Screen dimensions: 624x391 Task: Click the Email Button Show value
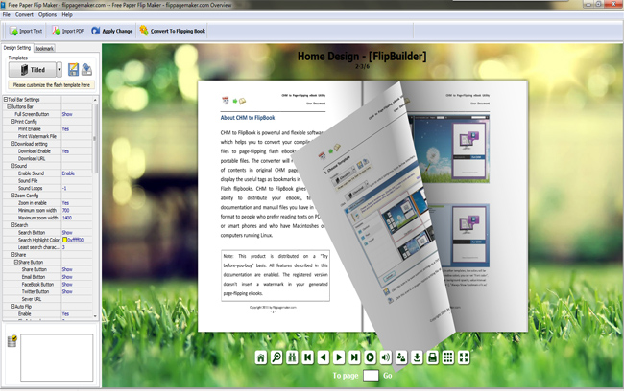(67, 277)
